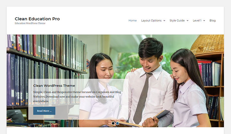Select the second blue slider dot
This screenshot has height=134, width=231.
117,123
